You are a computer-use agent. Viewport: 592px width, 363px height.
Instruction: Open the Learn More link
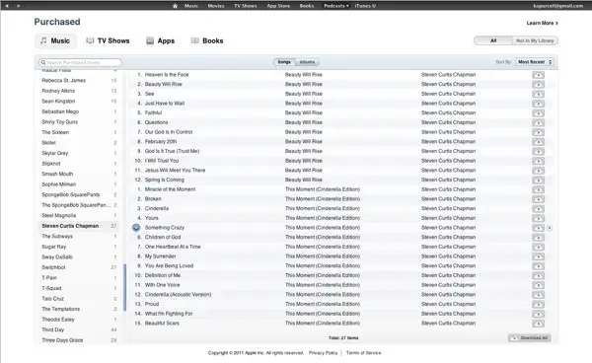click(x=542, y=23)
